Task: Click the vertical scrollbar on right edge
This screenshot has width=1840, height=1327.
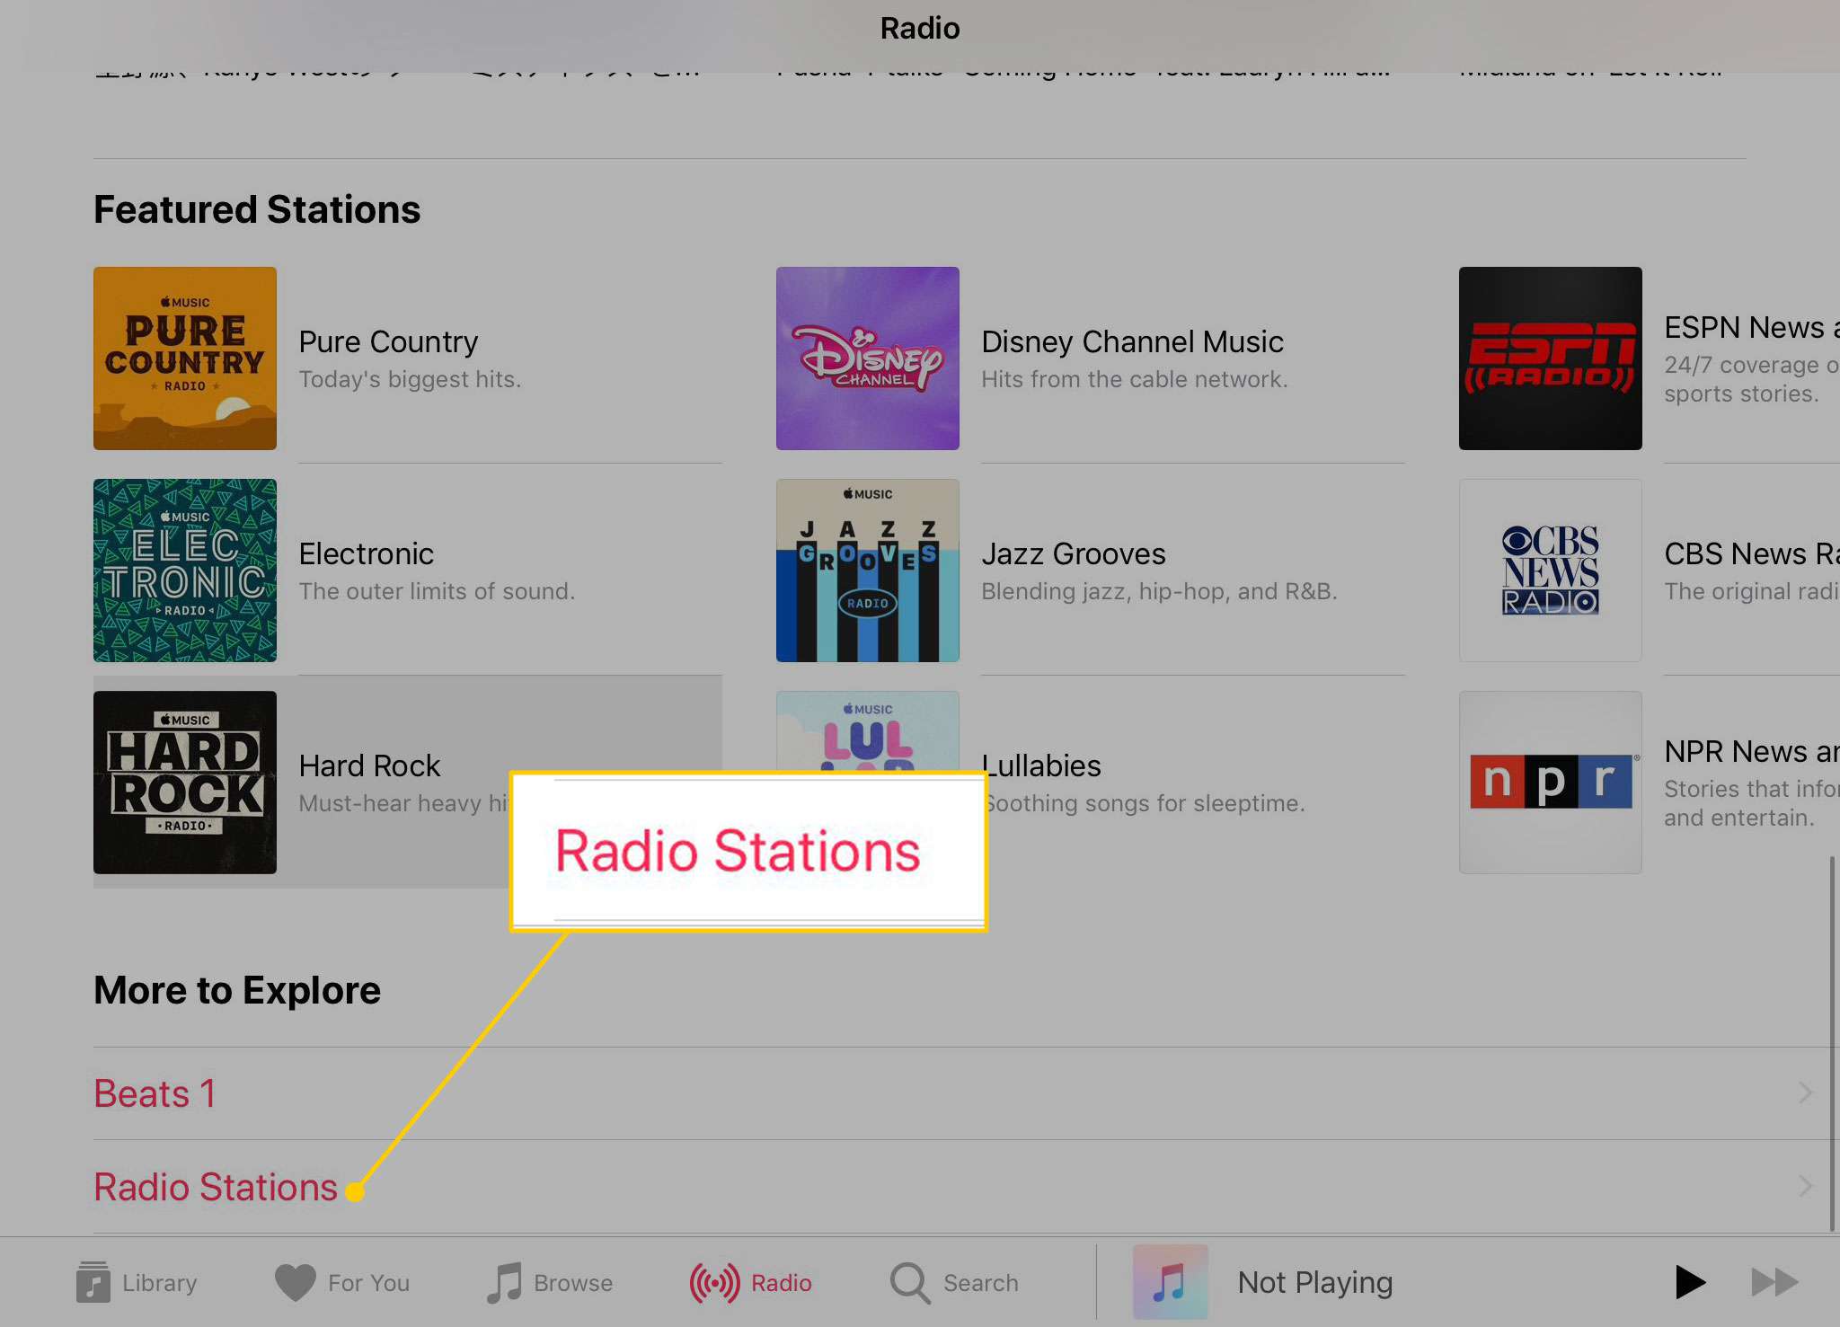Action: (x=1833, y=1044)
